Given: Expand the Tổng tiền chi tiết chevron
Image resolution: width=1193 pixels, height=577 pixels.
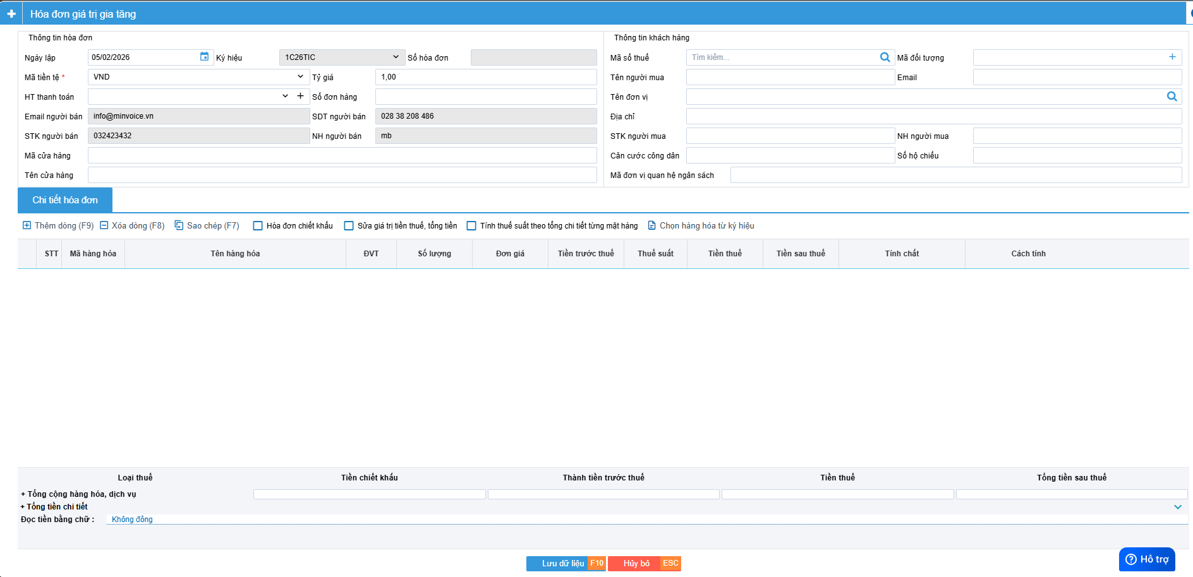Looking at the screenshot, I should click(x=1178, y=507).
